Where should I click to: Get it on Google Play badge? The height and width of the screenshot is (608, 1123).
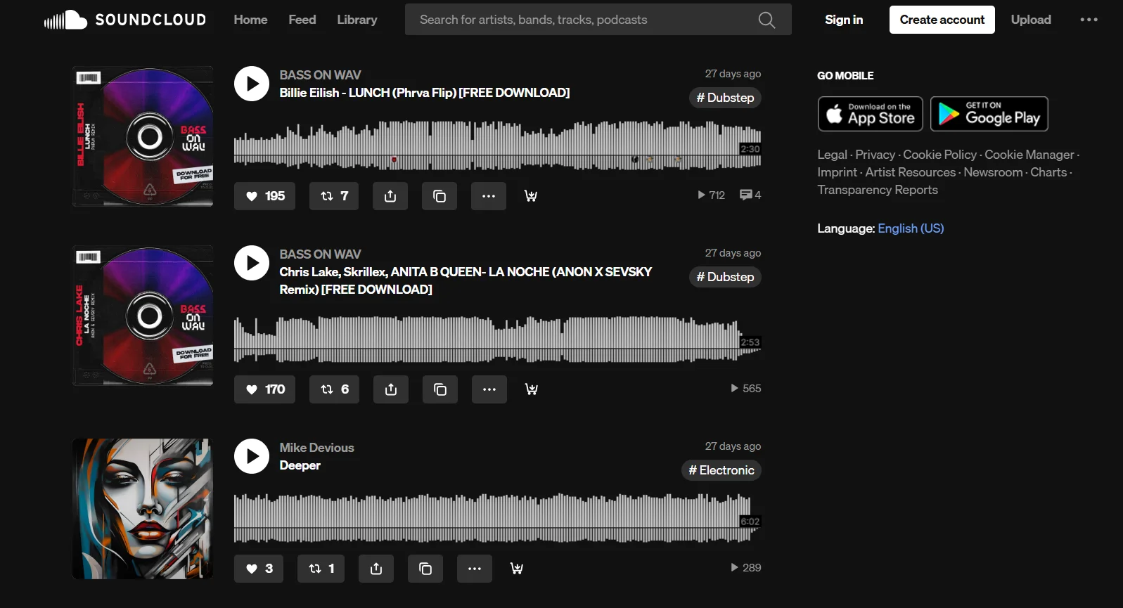point(989,114)
